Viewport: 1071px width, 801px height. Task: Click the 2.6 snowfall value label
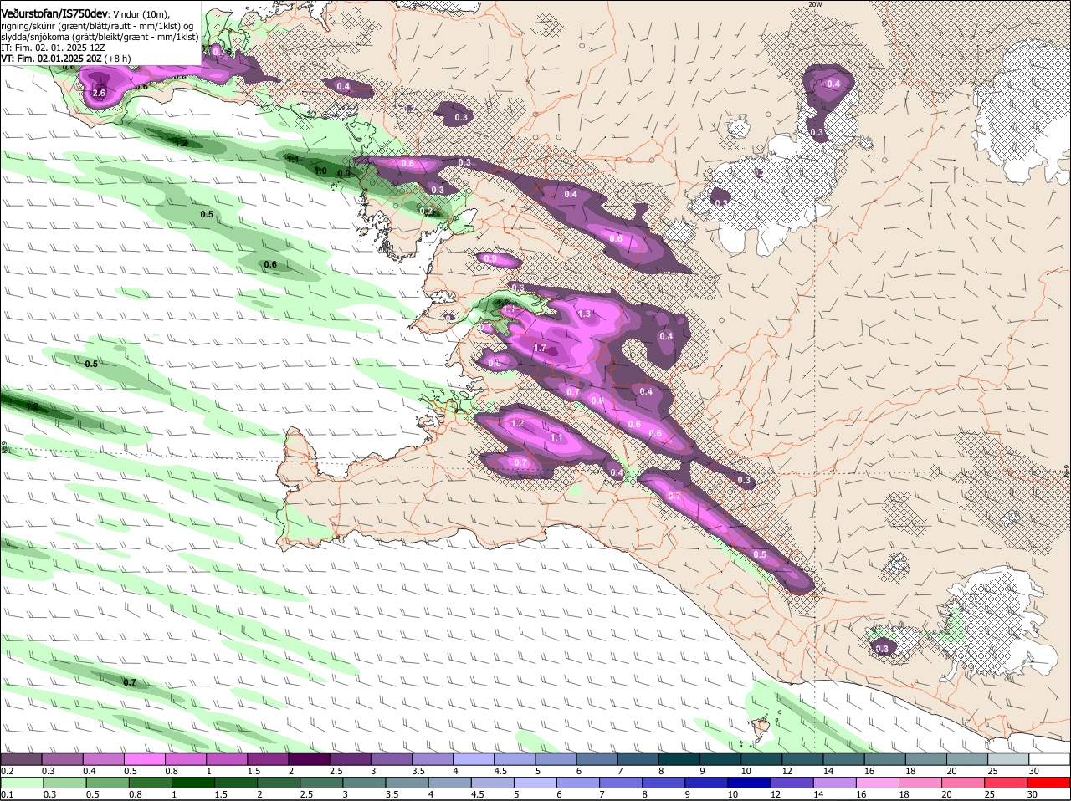click(x=98, y=93)
